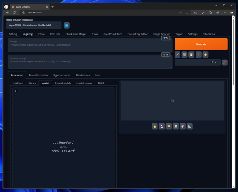The width and height of the screenshot is (238, 192).
Task: Focus the Prompt text box
Action: (x=90, y=45)
